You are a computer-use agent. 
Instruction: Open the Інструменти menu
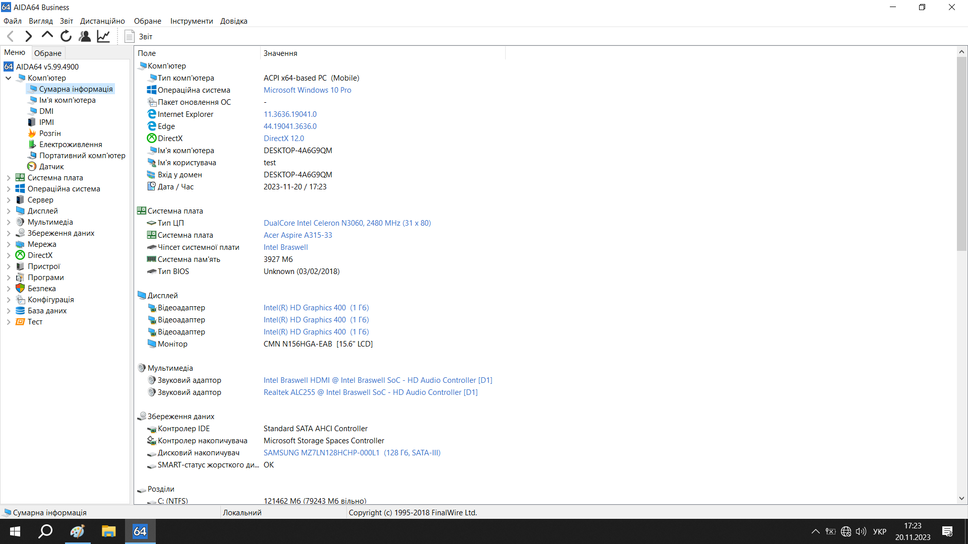[192, 21]
